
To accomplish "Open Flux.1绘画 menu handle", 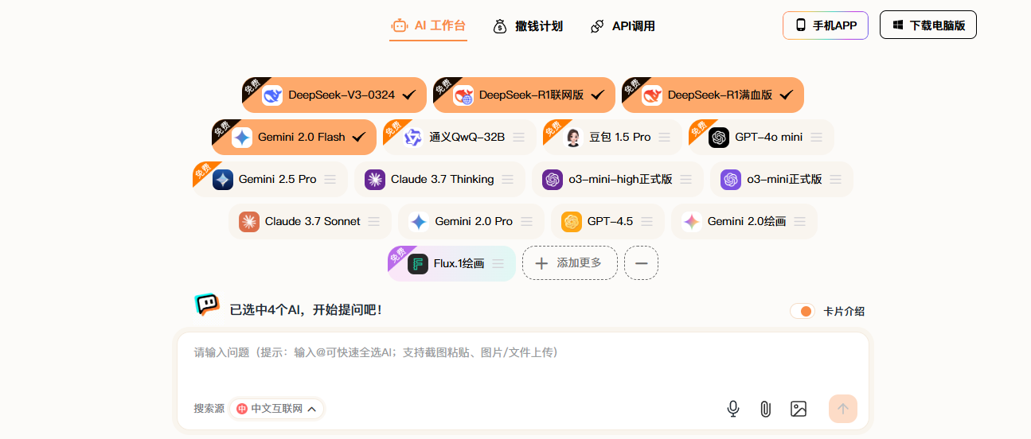I will pos(498,264).
